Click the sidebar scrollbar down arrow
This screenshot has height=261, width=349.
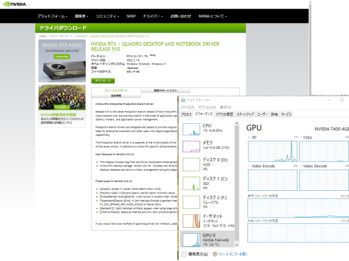237,245
